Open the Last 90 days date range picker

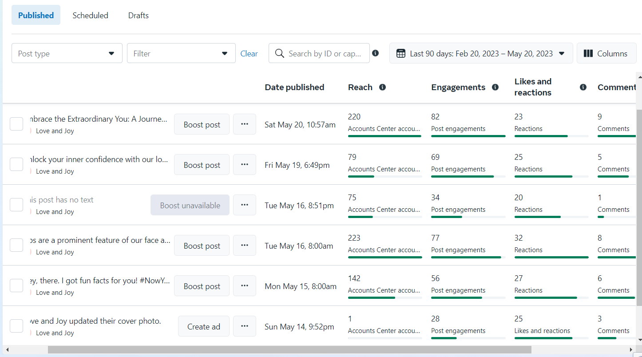coord(481,53)
